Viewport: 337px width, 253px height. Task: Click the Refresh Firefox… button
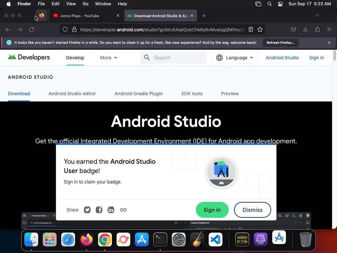[280, 42]
